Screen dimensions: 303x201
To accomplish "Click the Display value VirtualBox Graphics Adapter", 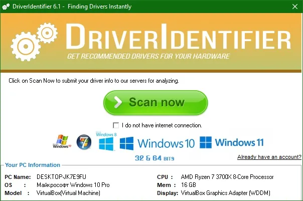I will [226, 193].
